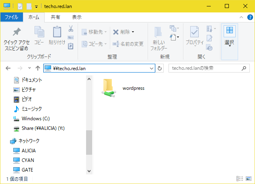Click the Refresh button
Screen dimensions: 255x184
tap(160, 68)
